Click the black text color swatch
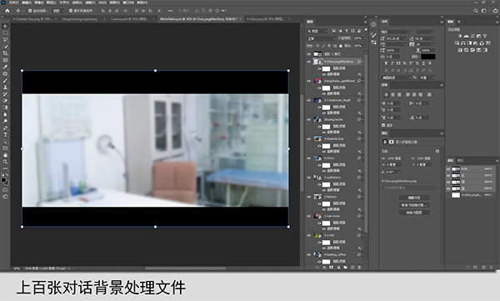 pyautogui.click(x=428, y=57)
